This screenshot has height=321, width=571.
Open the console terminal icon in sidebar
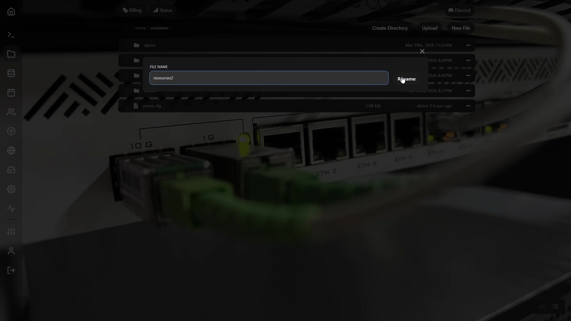click(11, 35)
